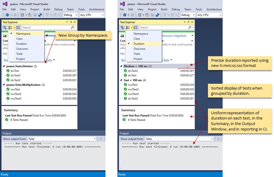Click the passed icon beside mulTest in left window
This screenshot has width=274, height=177.
[x=8, y=89]
